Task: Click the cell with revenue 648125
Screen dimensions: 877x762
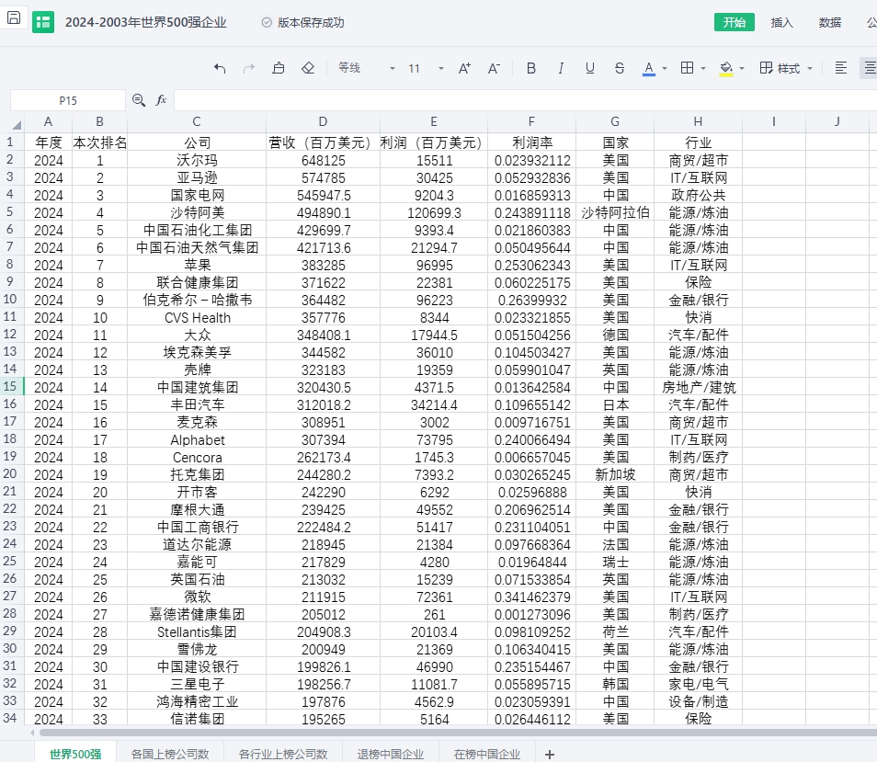Action: click(324, 161)
